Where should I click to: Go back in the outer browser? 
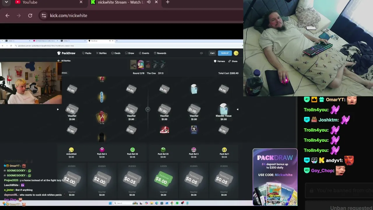click(7, 15)
